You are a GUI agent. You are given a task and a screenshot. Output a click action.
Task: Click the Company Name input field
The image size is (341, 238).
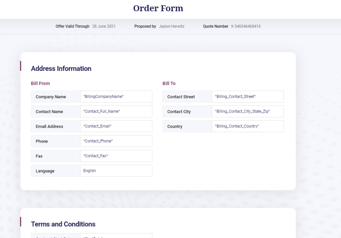point(116,97)
